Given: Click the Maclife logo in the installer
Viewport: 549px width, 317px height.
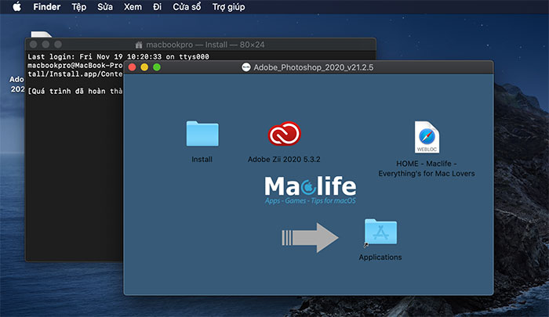Looking at the screenshot, I should [x=309, y=189].
